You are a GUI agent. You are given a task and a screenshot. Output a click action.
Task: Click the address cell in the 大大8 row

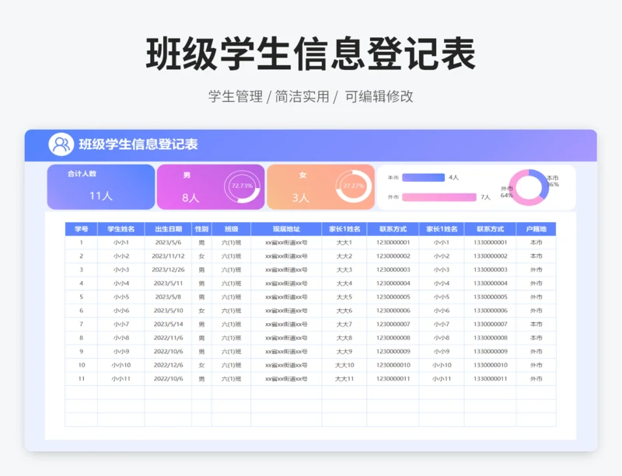[x=286, y=338]
